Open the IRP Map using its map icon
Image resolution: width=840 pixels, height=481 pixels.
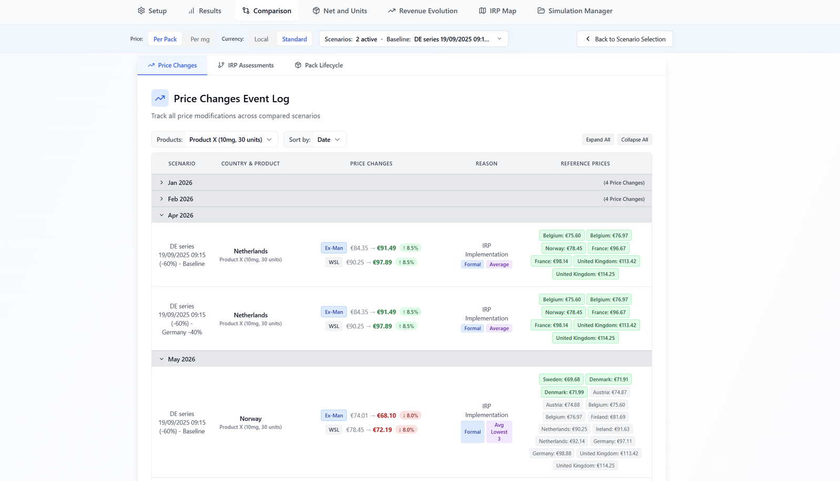coord(482,10)
